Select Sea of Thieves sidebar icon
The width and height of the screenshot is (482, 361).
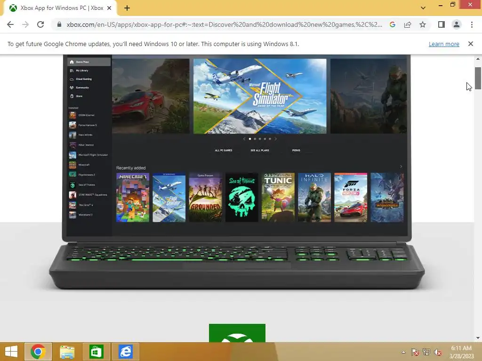(x=72, y=185)
